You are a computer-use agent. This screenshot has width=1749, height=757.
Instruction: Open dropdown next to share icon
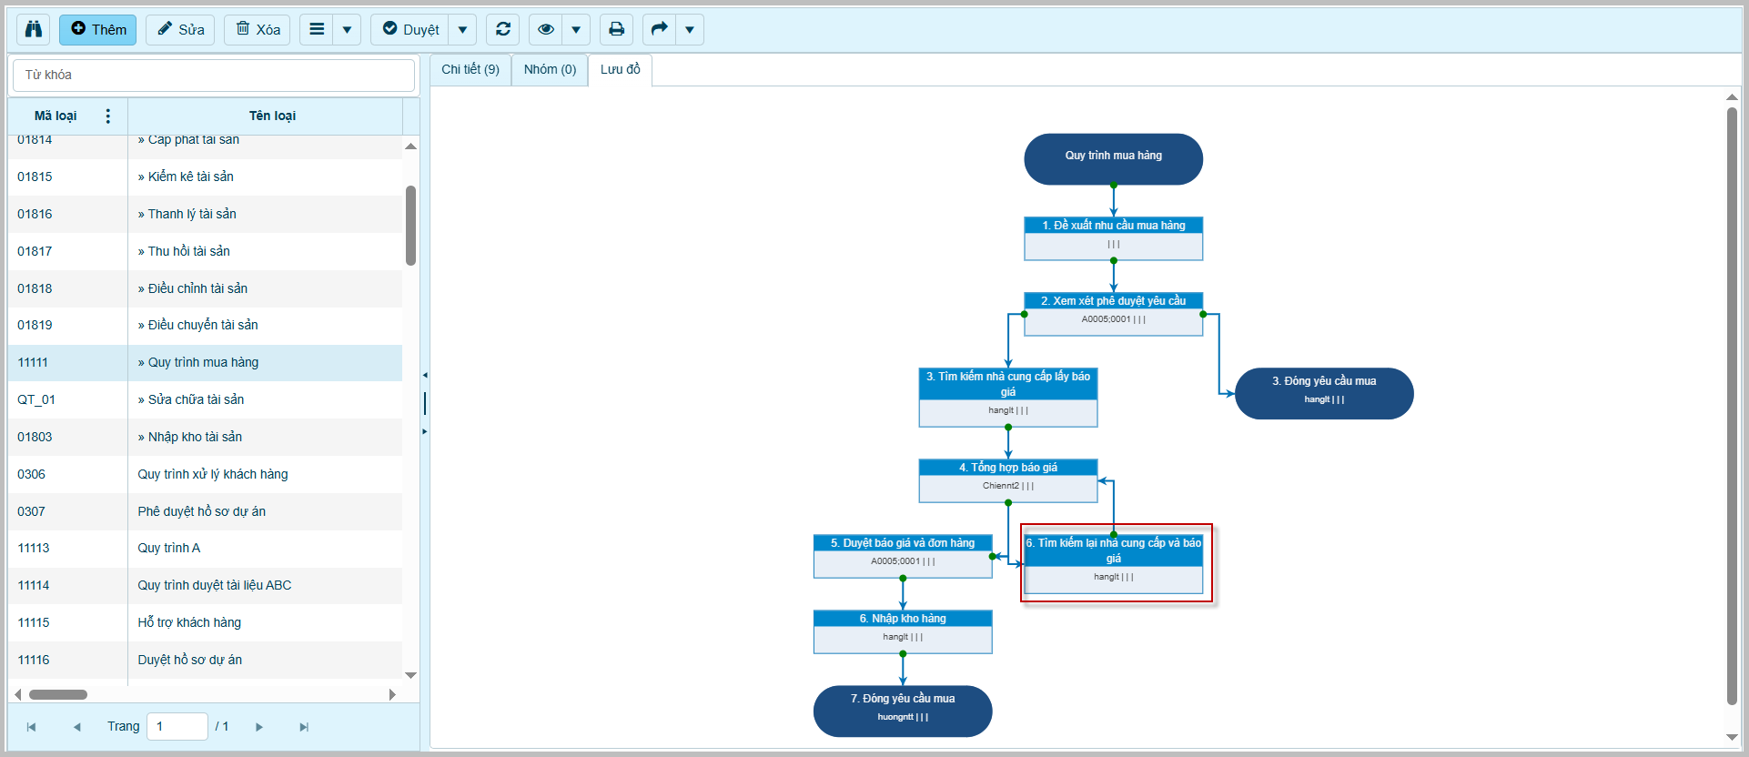(690, 29)
